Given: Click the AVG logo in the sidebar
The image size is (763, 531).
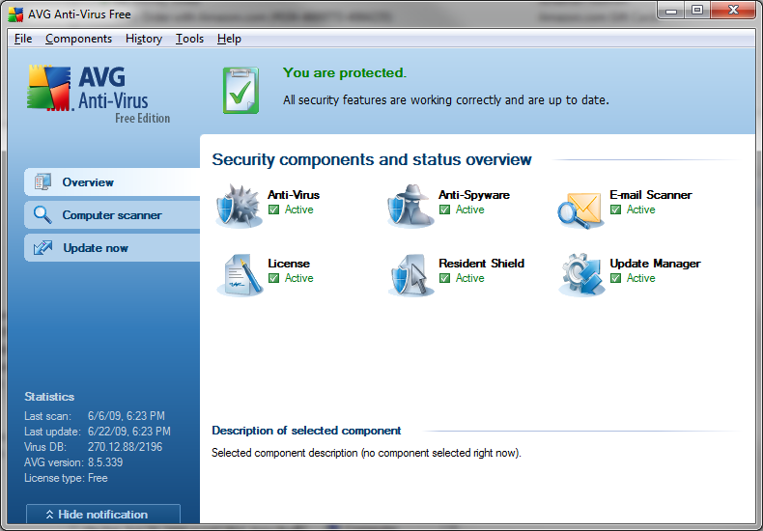Looking at the screenshot, I should (99, 94).
